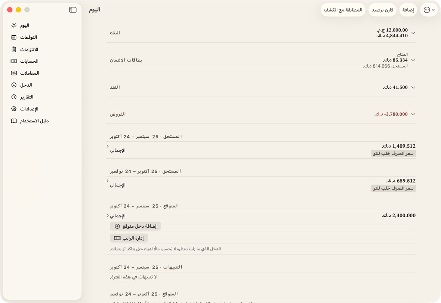Click the clipboard icon beside الالتزامات
Image resolution: width=441 pixels, height=303 pixels.
pyautogui.click(x=14, y=49)
